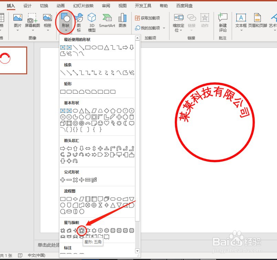The height and width of the screenshot is (260, 277).
Task: Select the flowchart magnetic disk shape
Action: click(69, 211)
